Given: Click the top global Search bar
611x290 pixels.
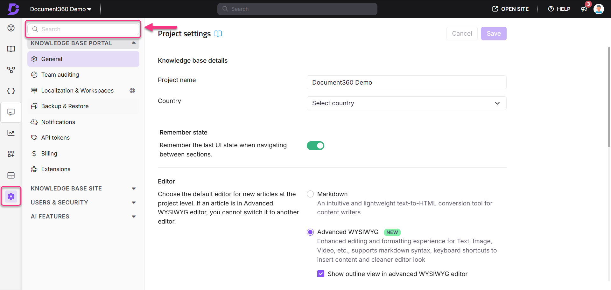Looking at the screenshot, I should pyautogui.click(x=297, y=9).
